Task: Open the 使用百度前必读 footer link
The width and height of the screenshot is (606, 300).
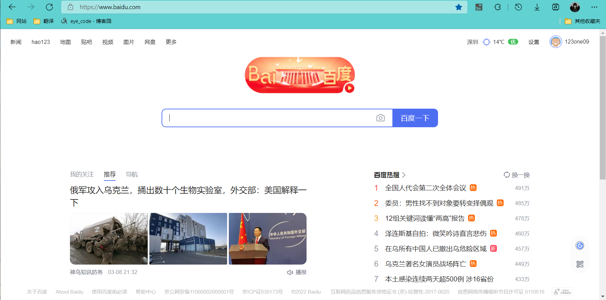Action: pos(110,292)
